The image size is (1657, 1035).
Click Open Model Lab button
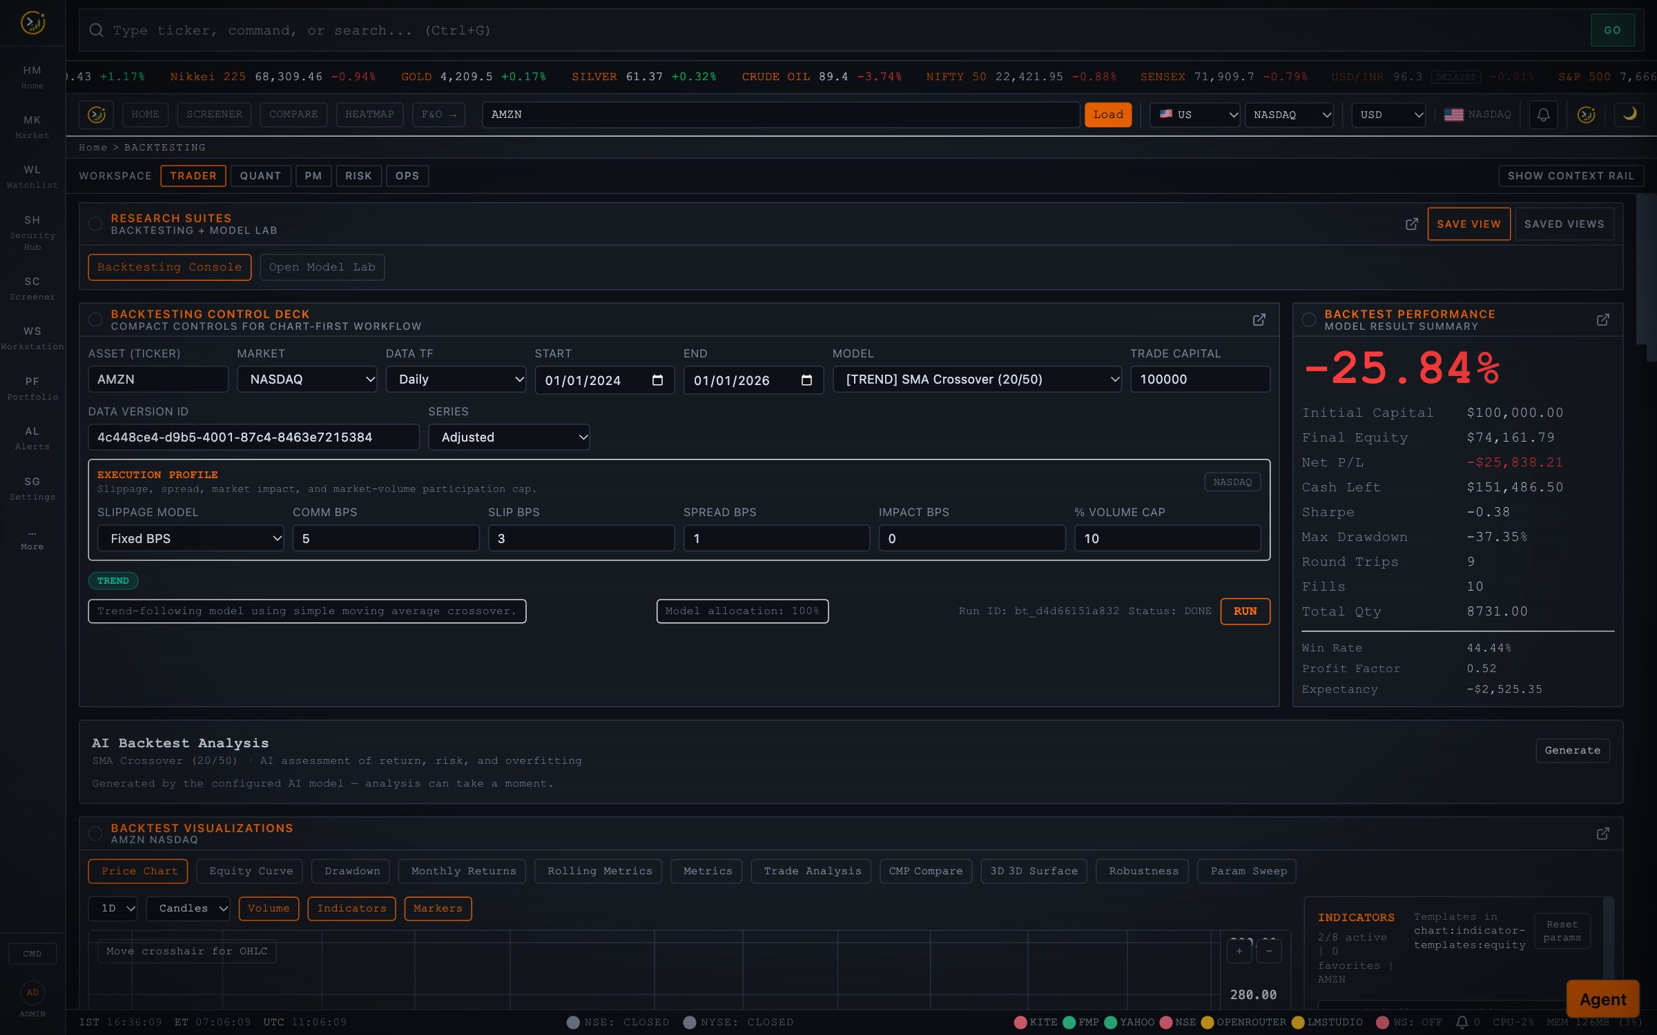(x=322, y=268)
